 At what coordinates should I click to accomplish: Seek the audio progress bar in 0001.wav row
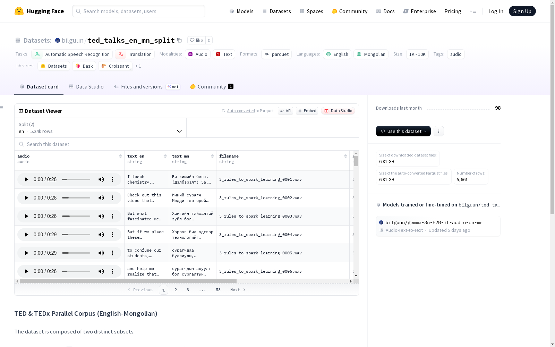(76, 179)
